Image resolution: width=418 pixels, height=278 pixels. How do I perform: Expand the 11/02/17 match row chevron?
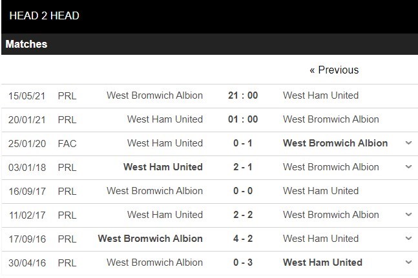click(408, 215)
